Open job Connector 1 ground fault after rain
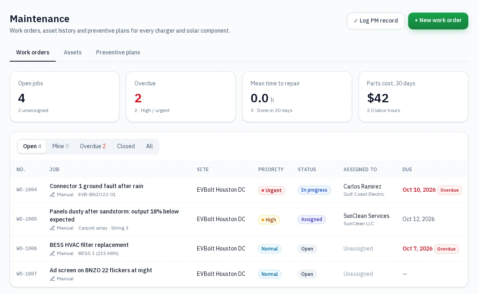The image size is (478, 294). (x=96, y=186)
